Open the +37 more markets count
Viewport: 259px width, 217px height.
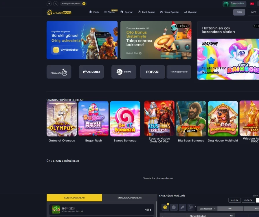[x=232, y=216]
